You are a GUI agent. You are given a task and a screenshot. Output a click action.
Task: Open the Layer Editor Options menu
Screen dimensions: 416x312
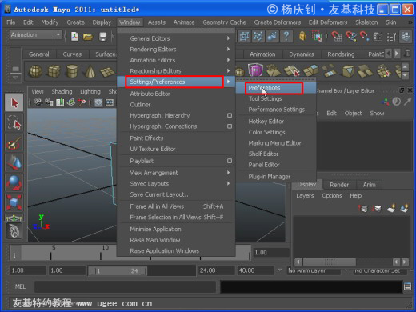click(x=332, y=196)
